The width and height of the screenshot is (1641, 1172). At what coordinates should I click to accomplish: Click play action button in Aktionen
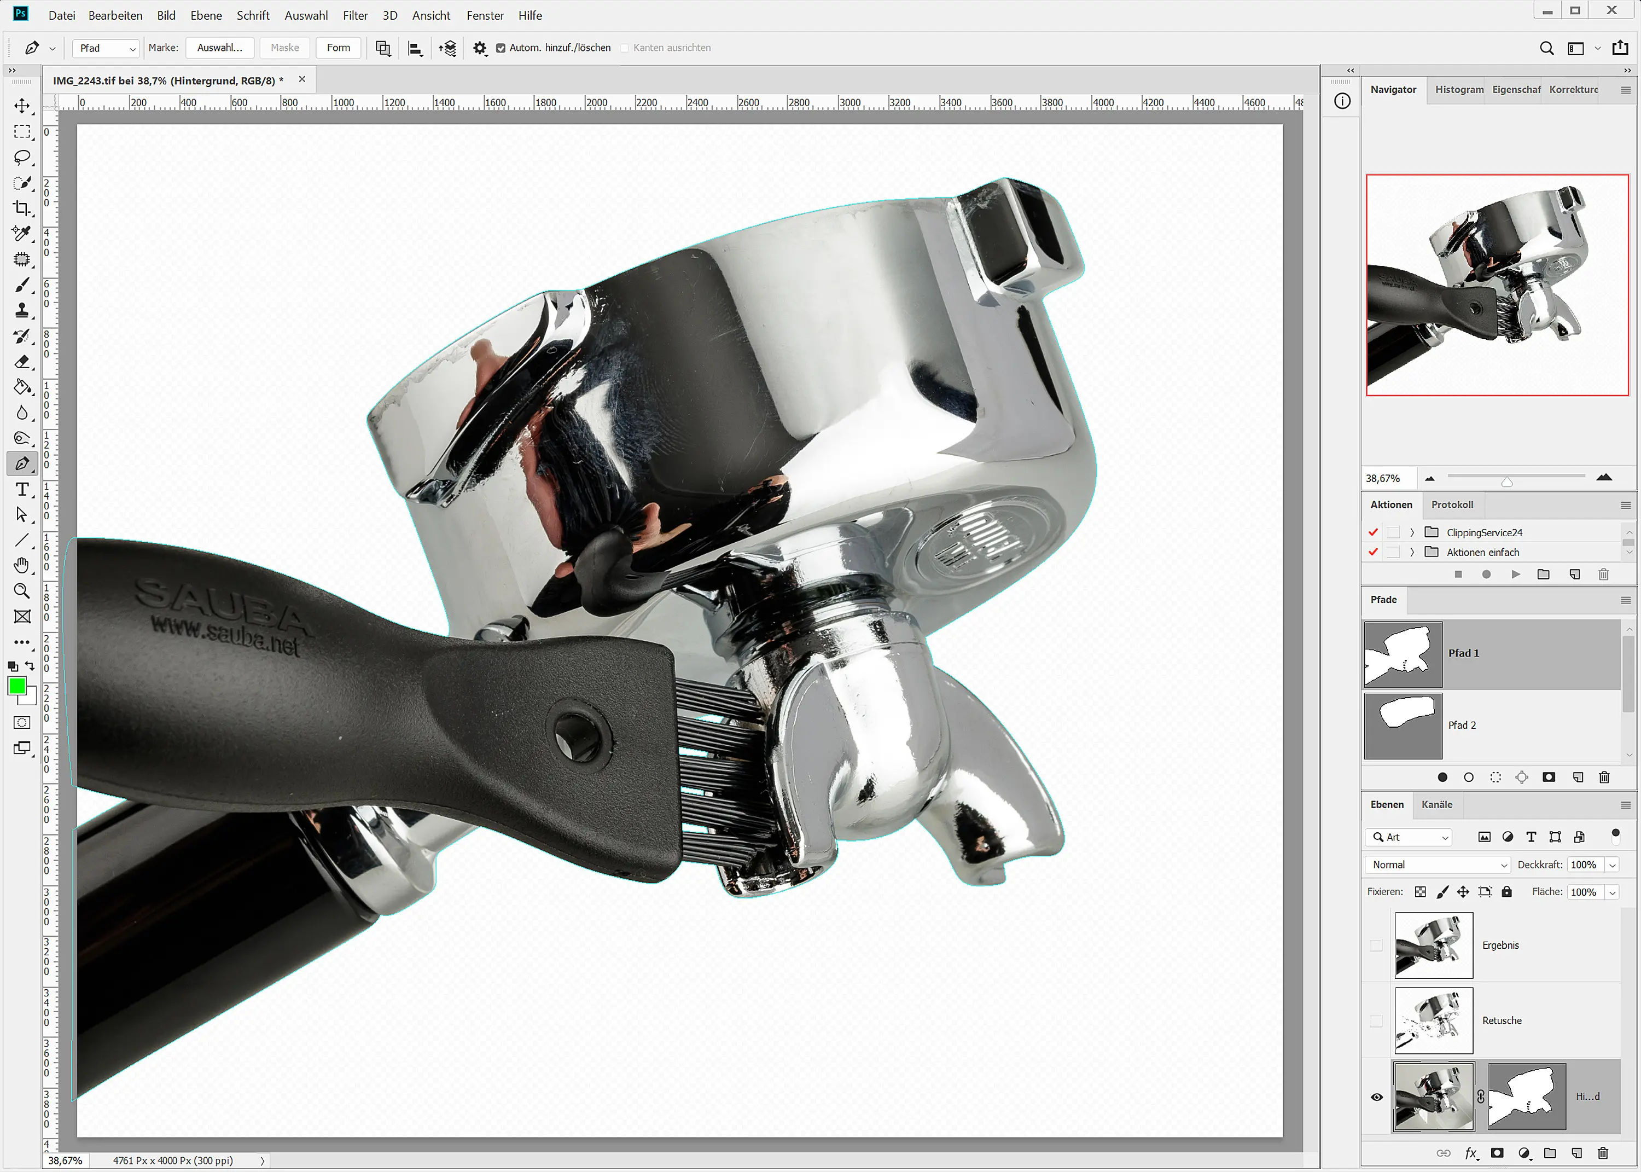pos(1516,575)
